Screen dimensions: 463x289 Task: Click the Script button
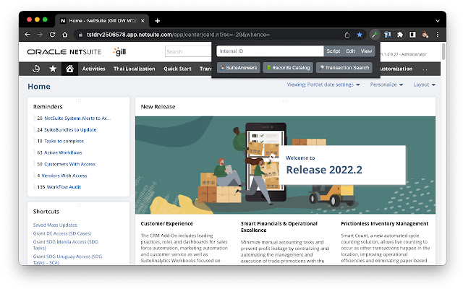[x=333, y=51]
